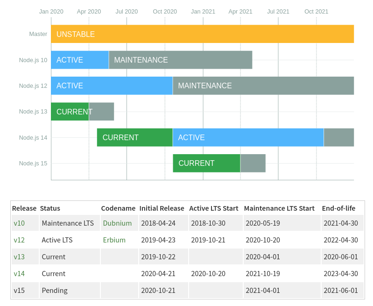
Task: Click Node.js 12 MAINTENANCE bar
Action: (x=263, y=86)
